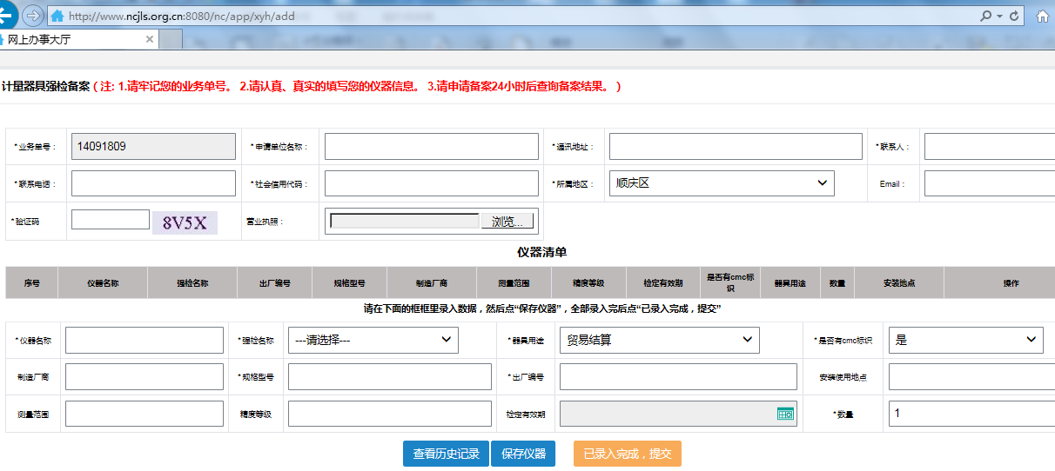Click the 计量器具强检备案 page title
This screenshot has width=1055, height=471.
coord(46,87)
